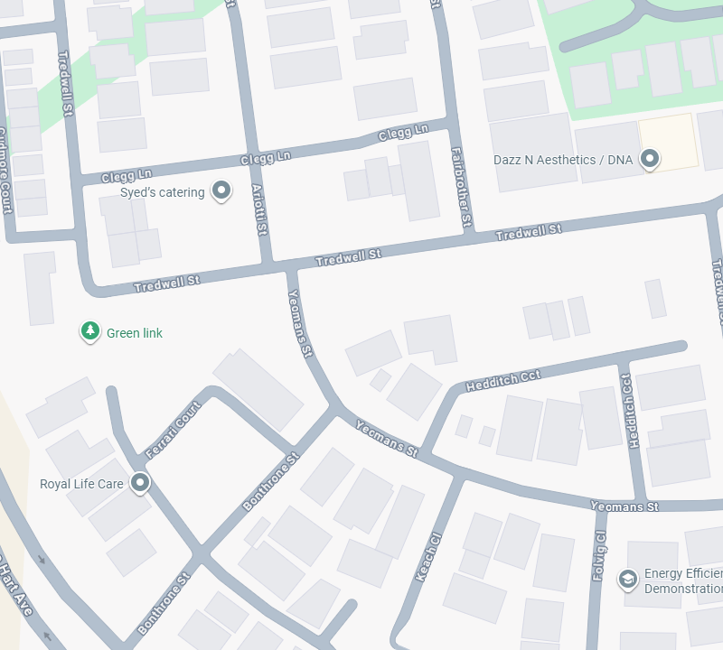Open the Syed's catering place label
The height and width of the screenshot is (650, 723).
(x=163, y=192)
